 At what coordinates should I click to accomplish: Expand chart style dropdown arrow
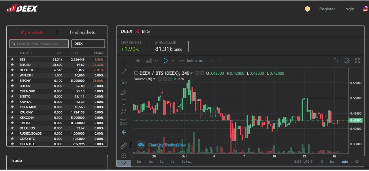click(x=173, y=61)
